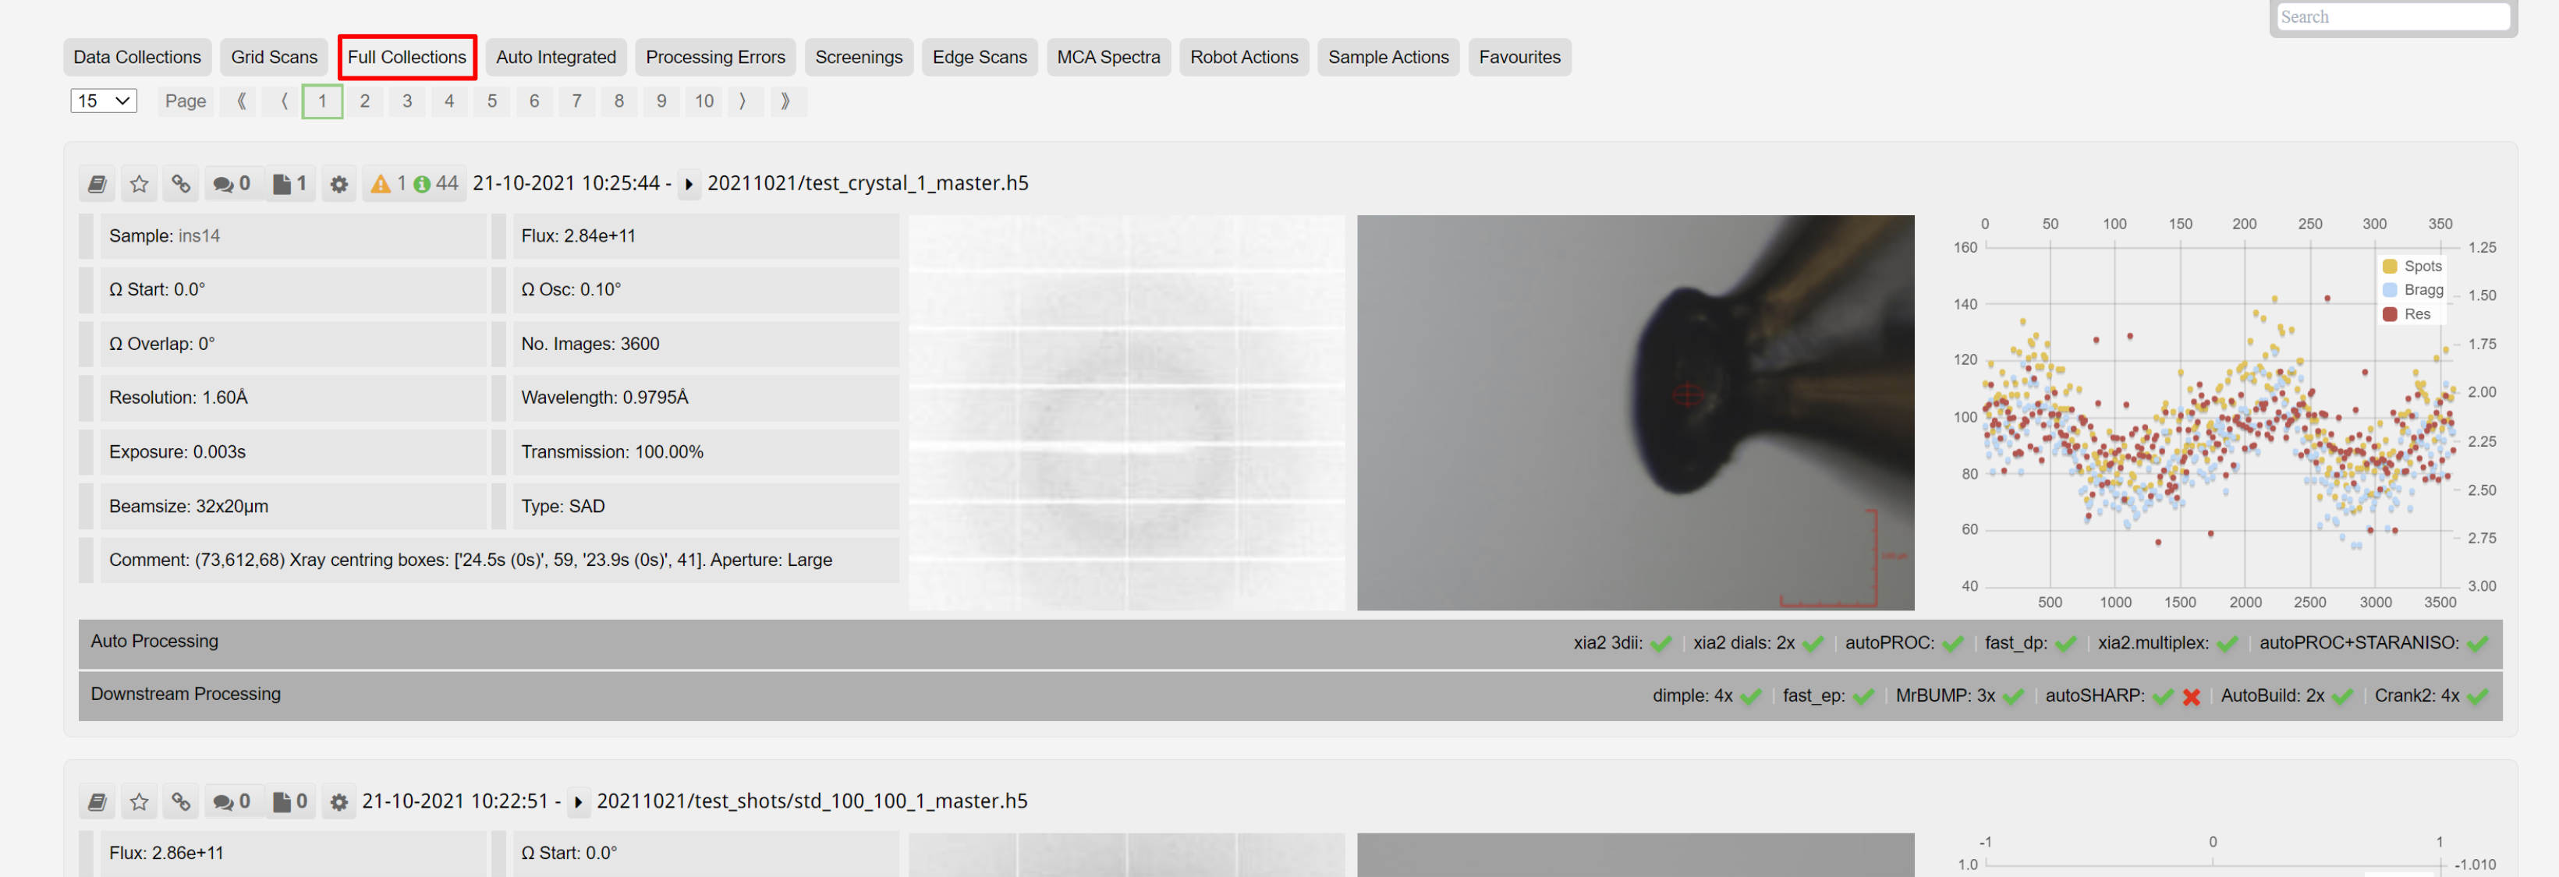The height and width of the screenshot is (877, 2559).
Task: Toggle the Bragg series in chart legend
Action: tap(2413, 290)
